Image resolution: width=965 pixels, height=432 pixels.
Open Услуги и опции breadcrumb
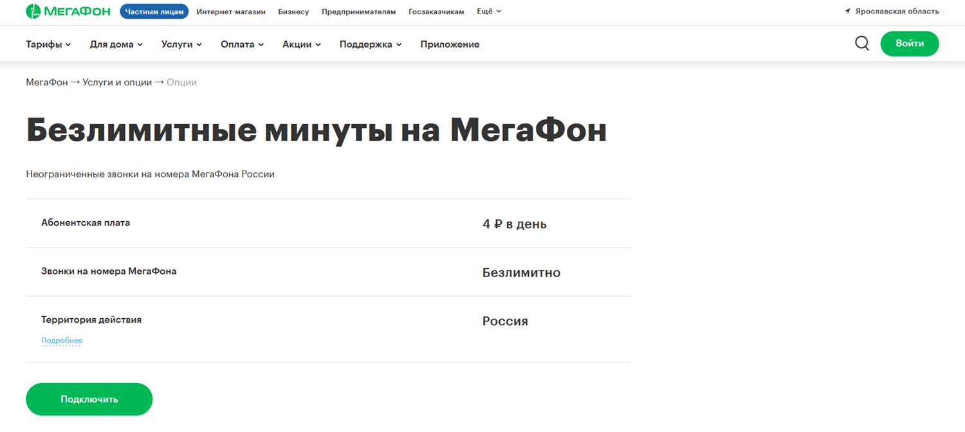(117, 82)
